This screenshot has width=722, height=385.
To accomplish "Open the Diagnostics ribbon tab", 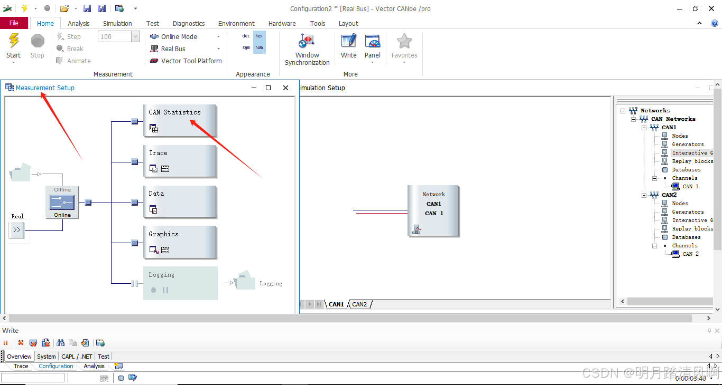I will point(189,23).
